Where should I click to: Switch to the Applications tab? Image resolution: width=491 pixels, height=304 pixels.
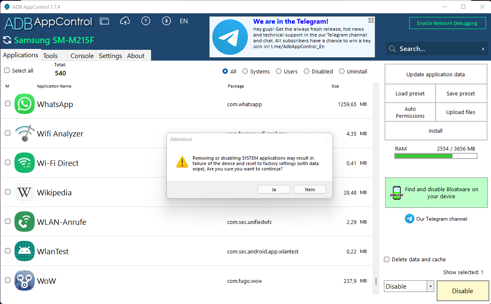[21, 55]
